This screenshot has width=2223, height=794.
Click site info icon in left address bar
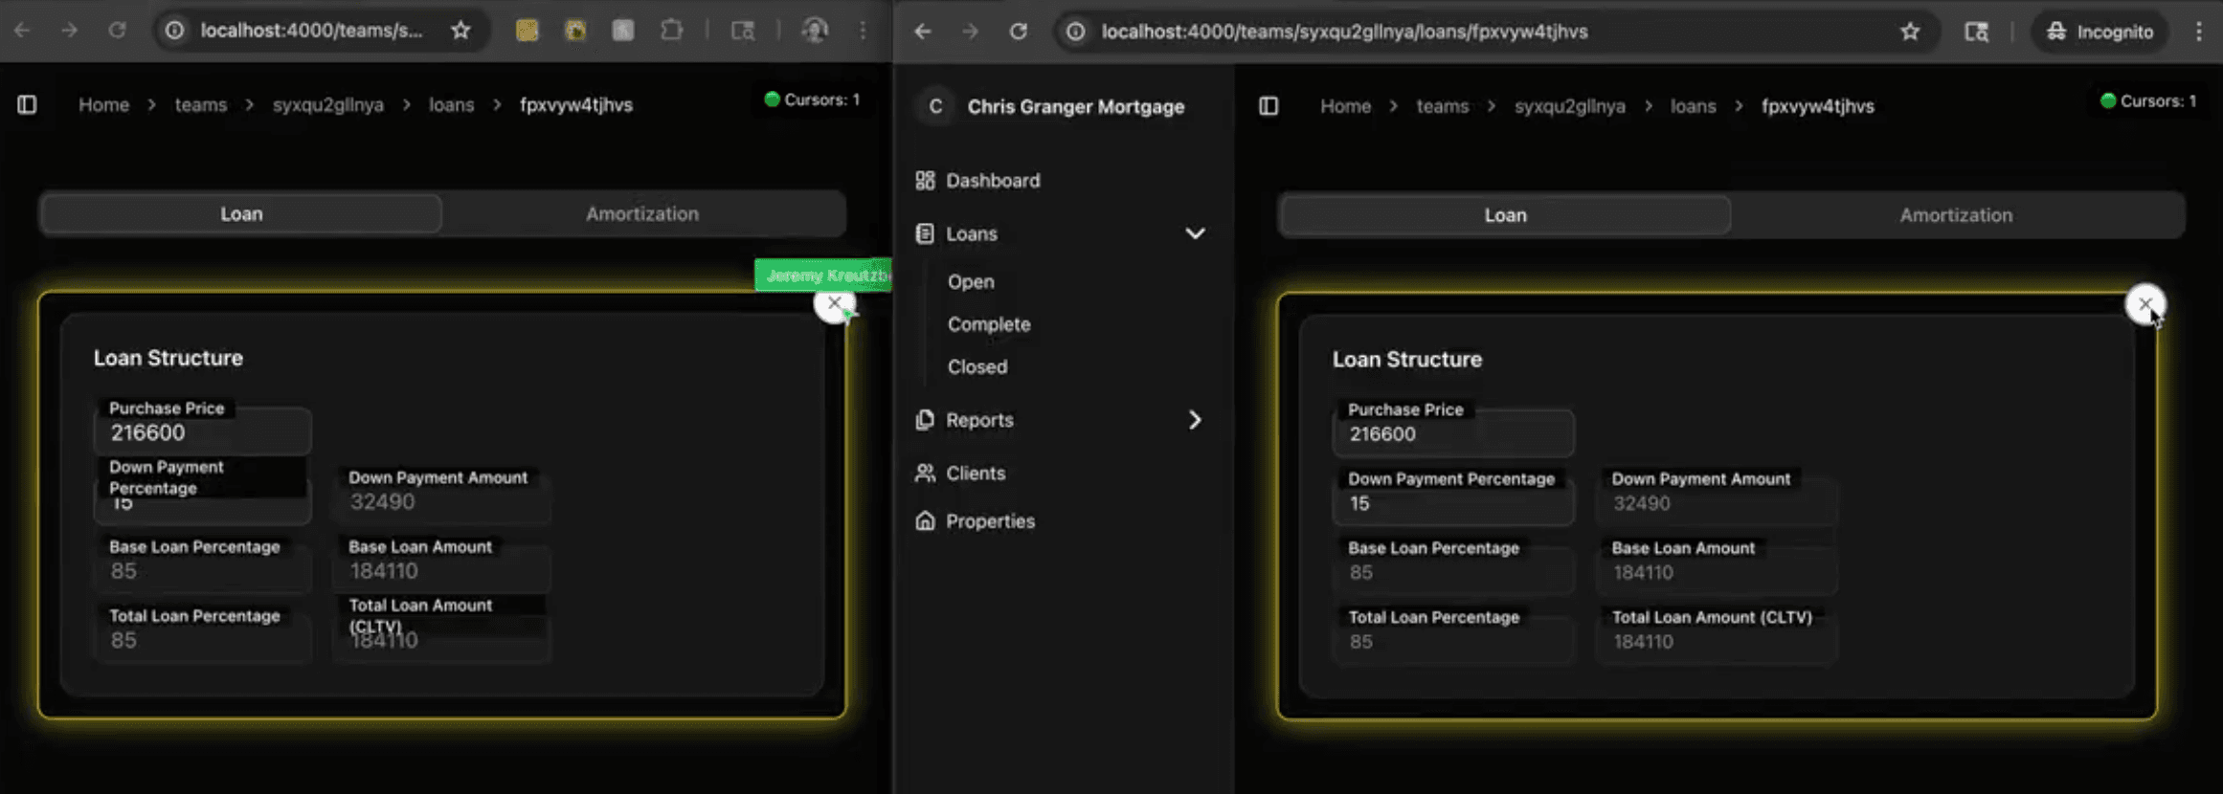click(174, 31)
